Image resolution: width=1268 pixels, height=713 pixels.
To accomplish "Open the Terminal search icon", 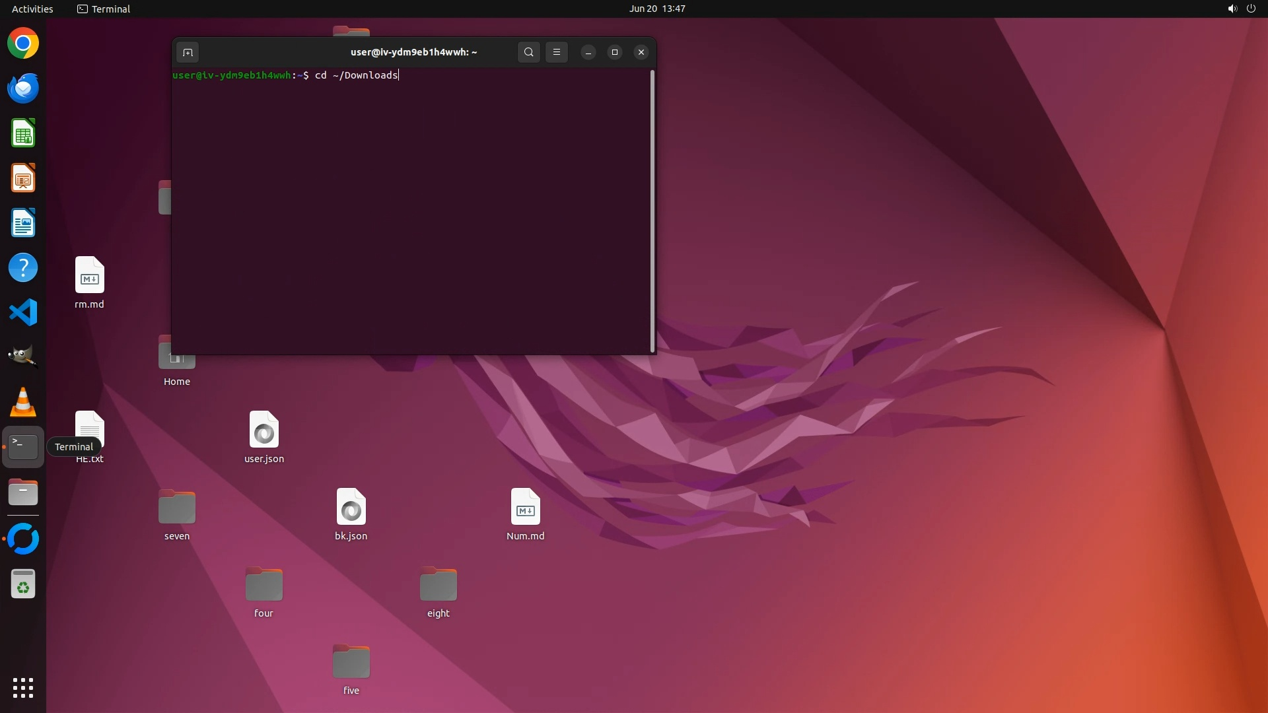I will (x=528, y=52).
